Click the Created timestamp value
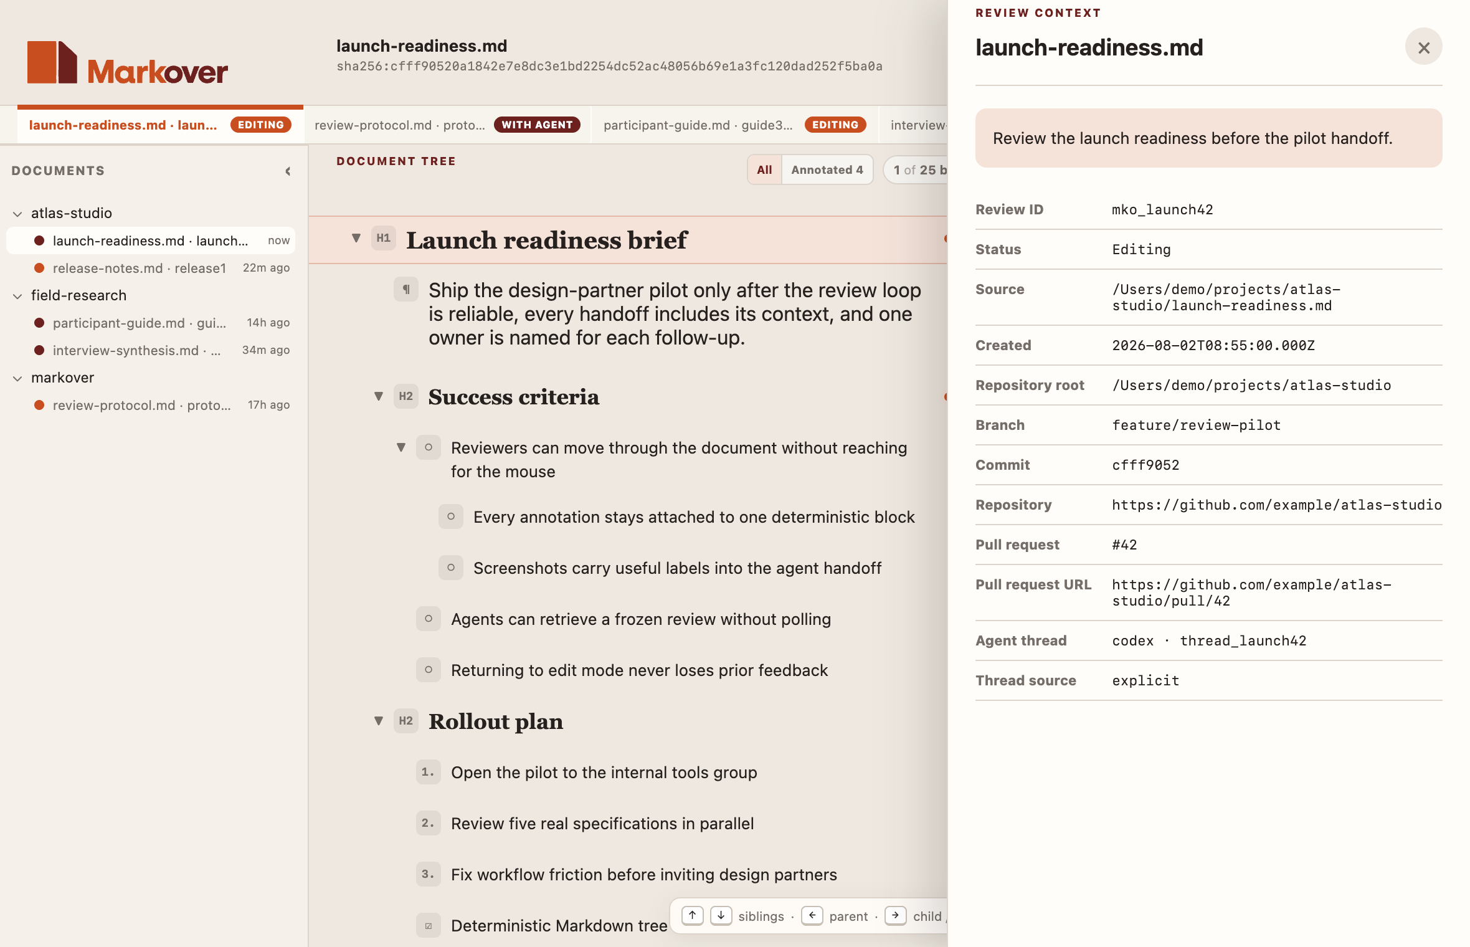 (x=1213, y=345)
